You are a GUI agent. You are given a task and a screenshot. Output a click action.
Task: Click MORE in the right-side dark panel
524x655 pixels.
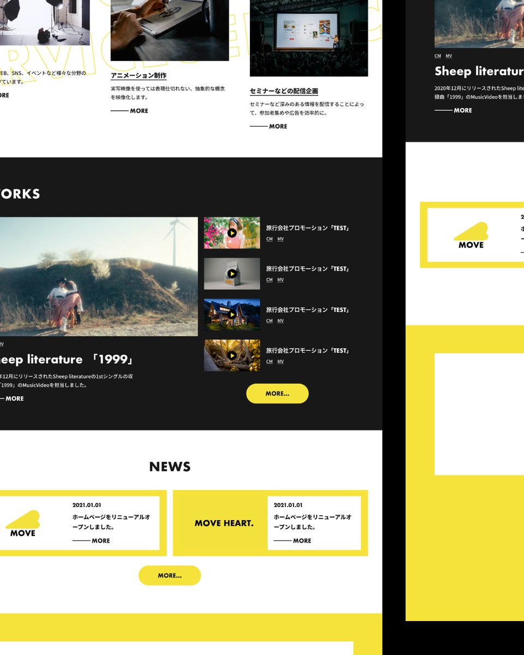[x=454, y=110]
